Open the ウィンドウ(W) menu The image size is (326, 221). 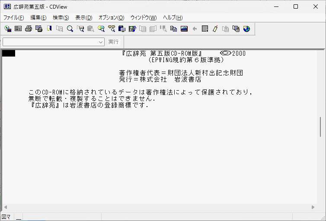tap(144, 18)
